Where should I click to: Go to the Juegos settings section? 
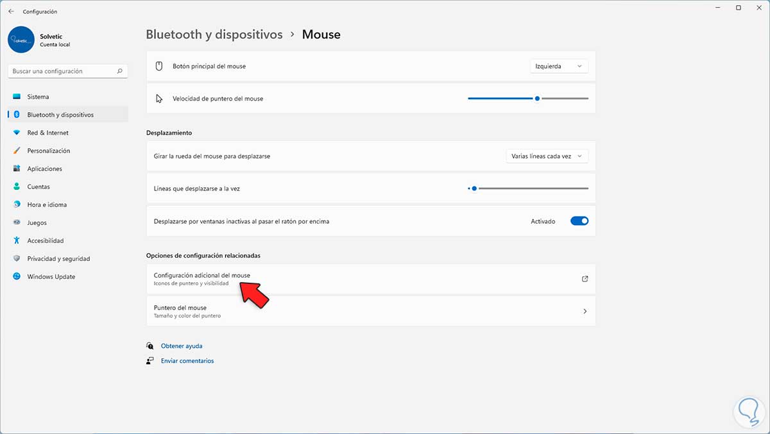click(x=37, y=223)
